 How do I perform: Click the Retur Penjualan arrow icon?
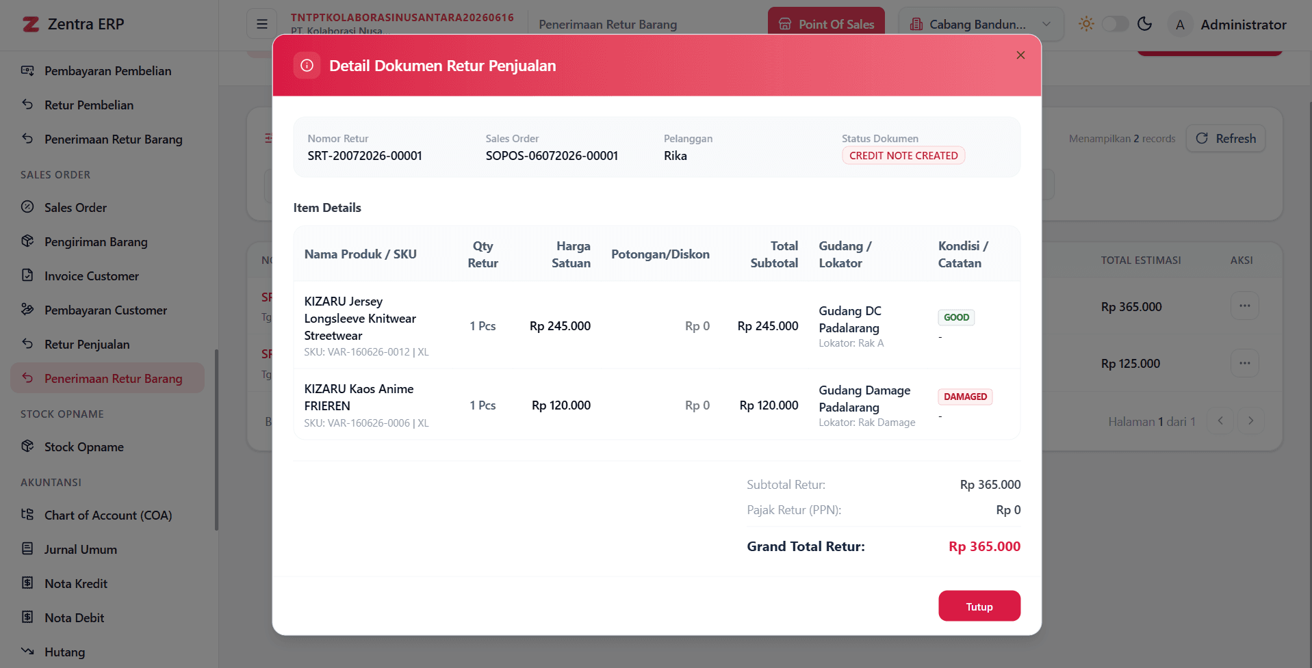tap(27, 344)
